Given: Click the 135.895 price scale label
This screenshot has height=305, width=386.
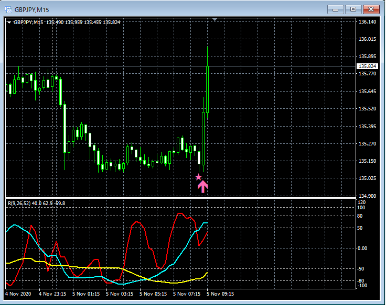Looking at the screenshot, I should click(x=367, y=57).
